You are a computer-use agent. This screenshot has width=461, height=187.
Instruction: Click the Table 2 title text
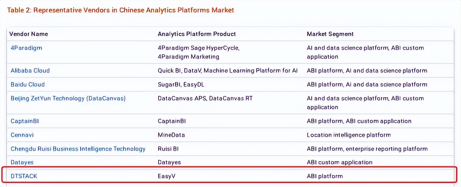[121, 10]
